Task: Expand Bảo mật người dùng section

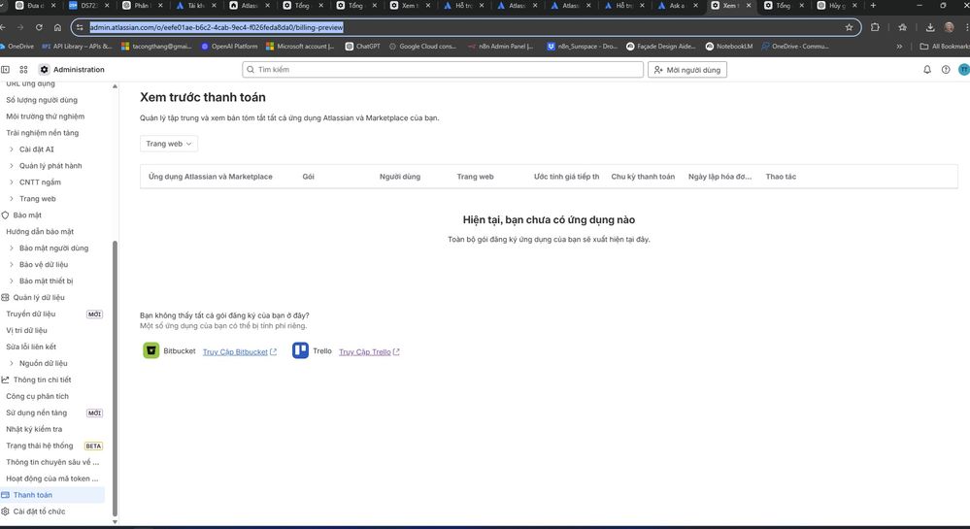Action: [11, 248]
